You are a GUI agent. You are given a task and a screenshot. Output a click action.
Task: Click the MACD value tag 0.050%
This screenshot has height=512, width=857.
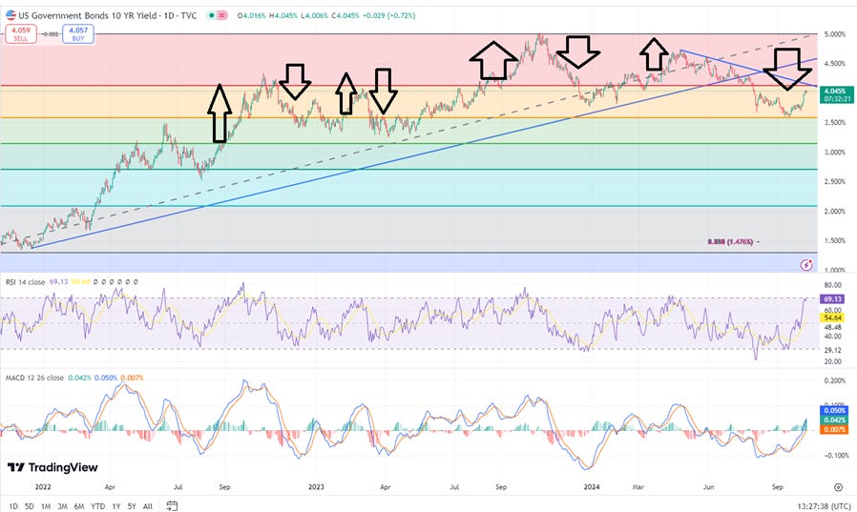point(834,410)
